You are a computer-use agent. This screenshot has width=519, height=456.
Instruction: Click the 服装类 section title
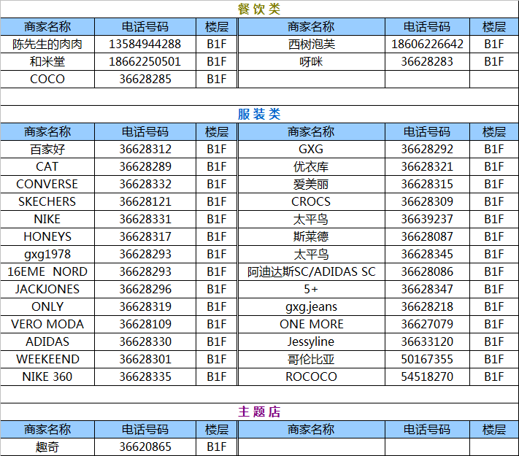(259, 114)
